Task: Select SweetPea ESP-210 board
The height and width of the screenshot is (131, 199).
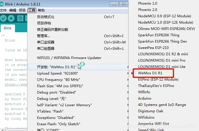Action: (153, 48)
